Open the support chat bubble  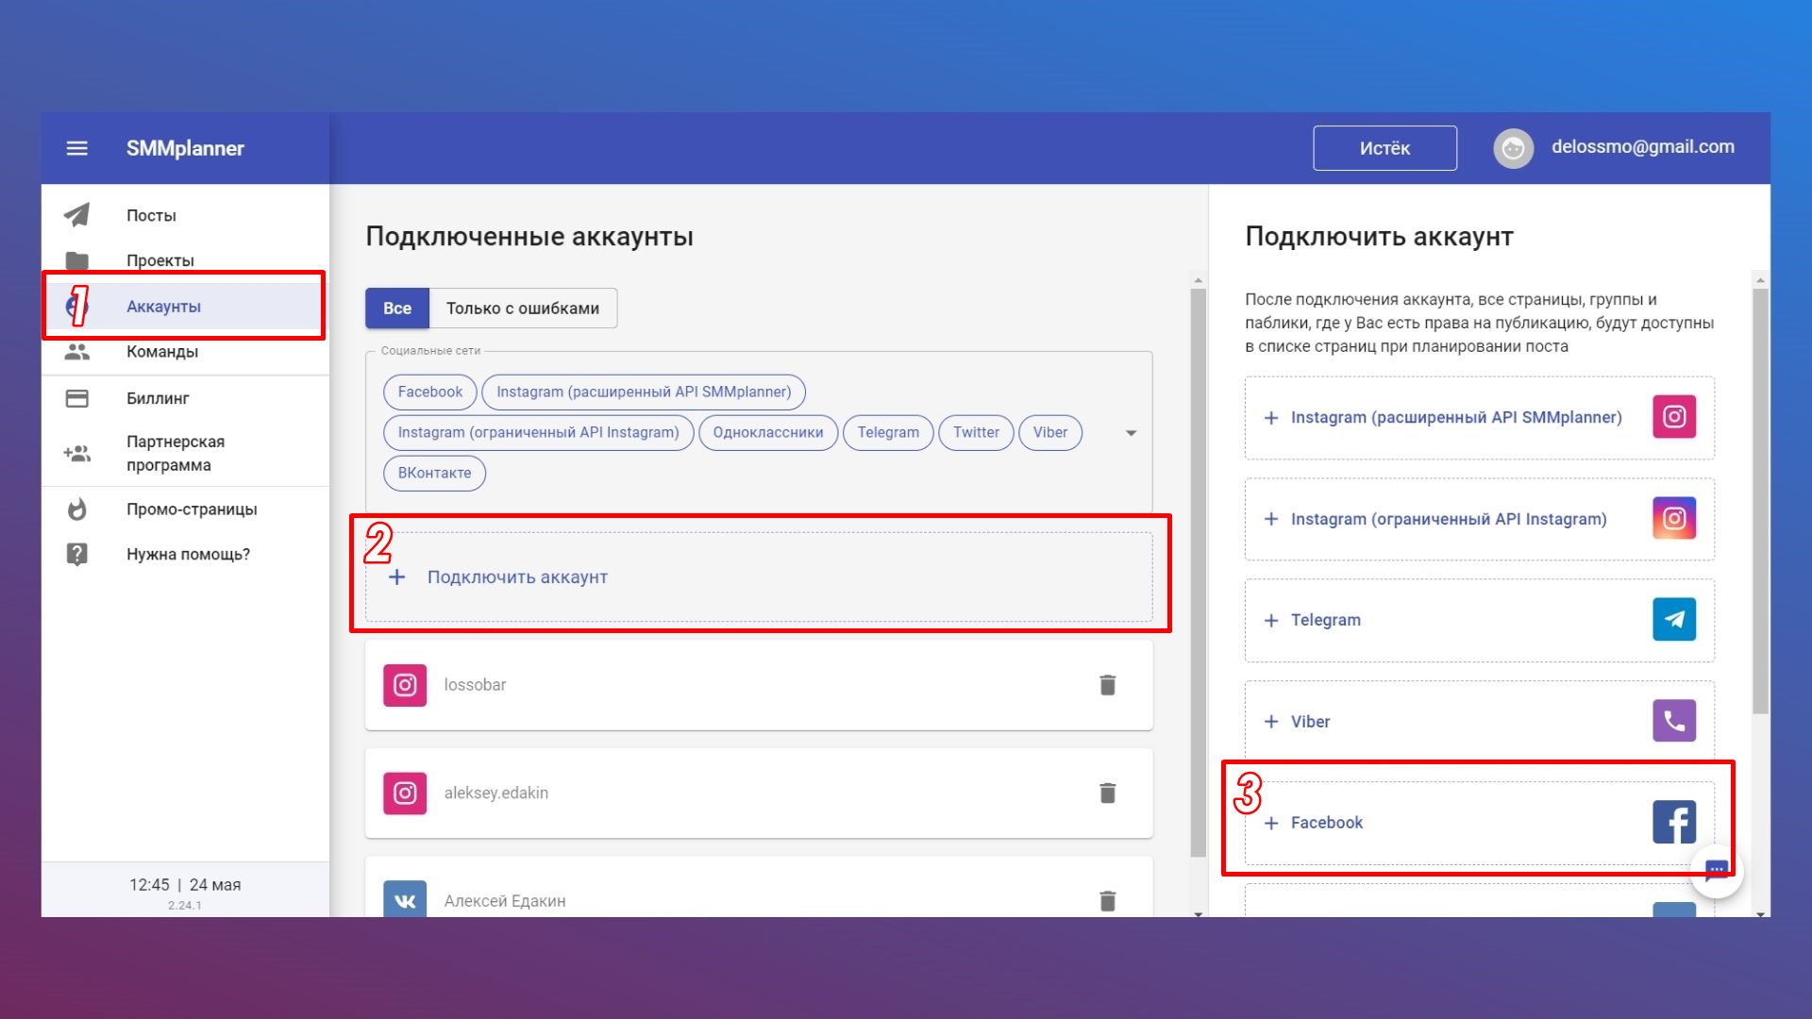(x=1716, y=870)
